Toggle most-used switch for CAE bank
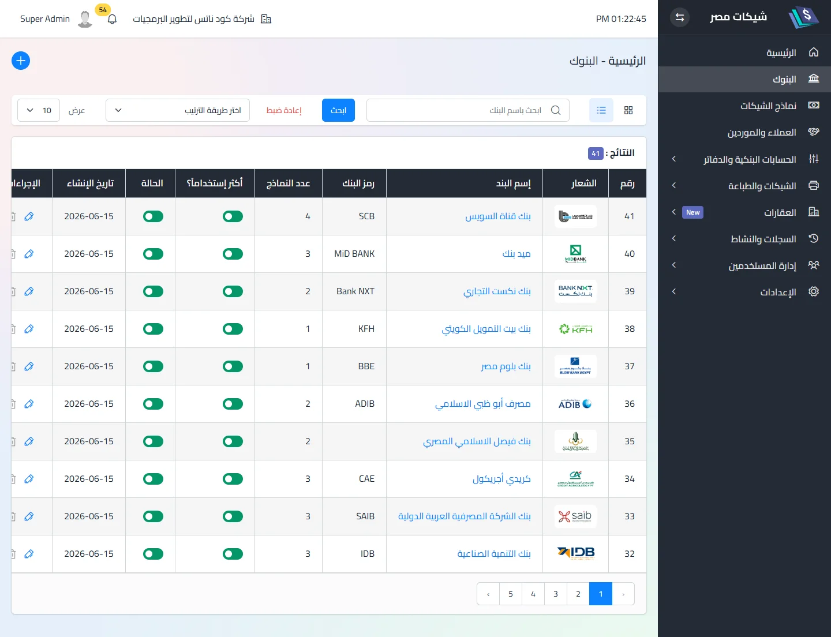 [x=233, y=479]
